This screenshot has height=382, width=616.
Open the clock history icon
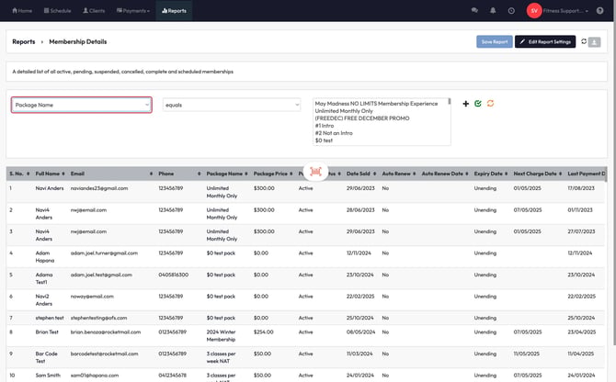(511, 10)
